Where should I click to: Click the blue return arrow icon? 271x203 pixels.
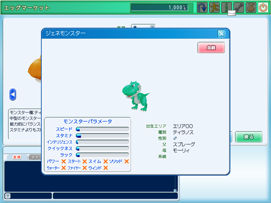(202, 7)
